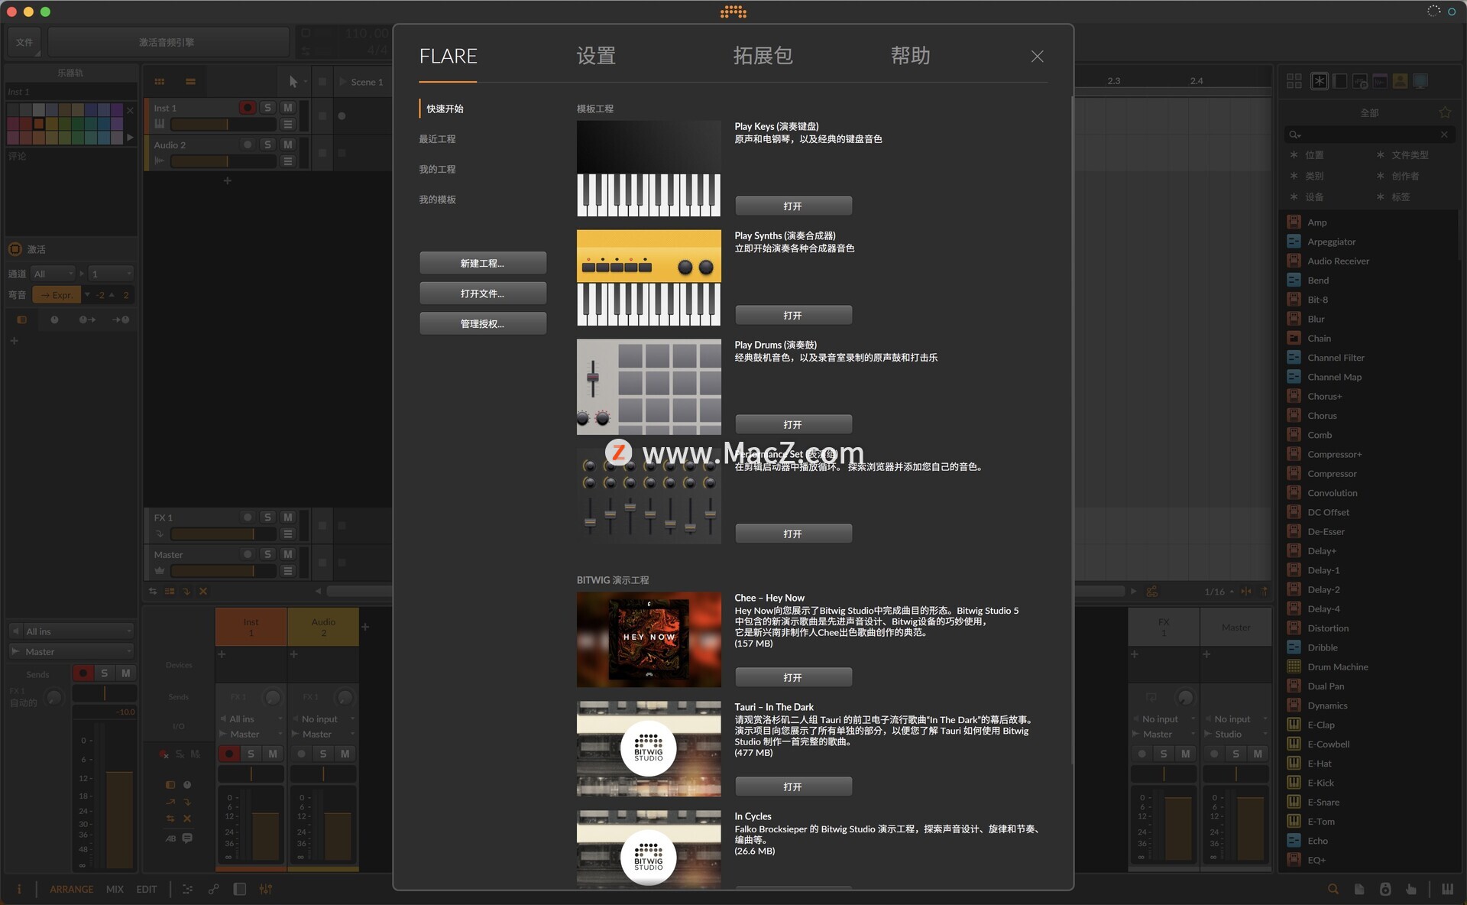Open the All ins input dropdown
1467x905 pixels.
pos(72,631)
